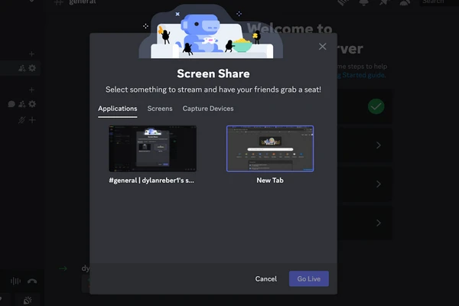
Task: Switch to the Applications tab
Action: coord(117,109)
